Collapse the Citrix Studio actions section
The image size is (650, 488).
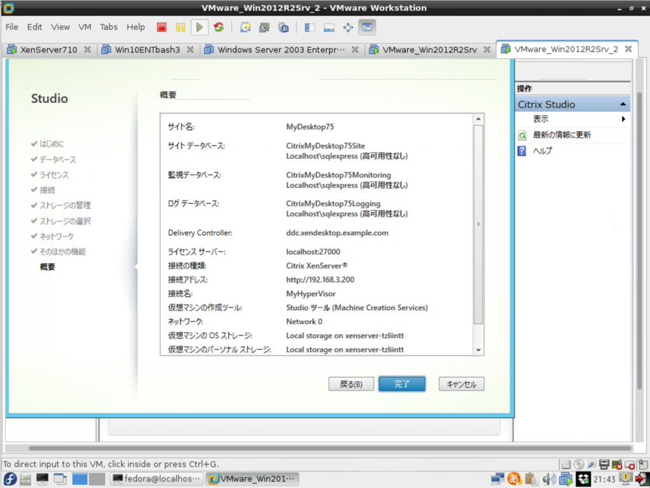(623, 104)
